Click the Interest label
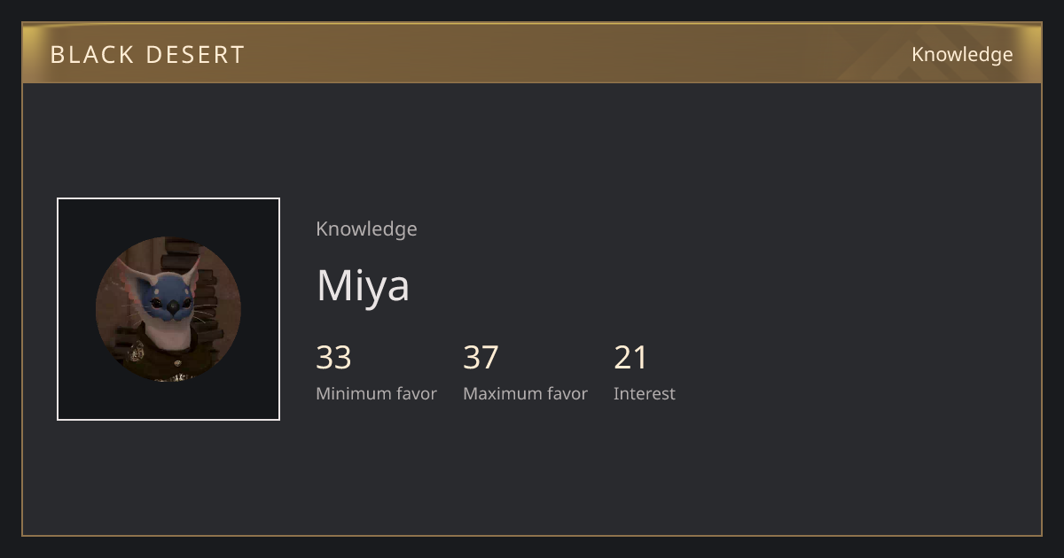The image size is (1064, 558). [x=644, y=394]
